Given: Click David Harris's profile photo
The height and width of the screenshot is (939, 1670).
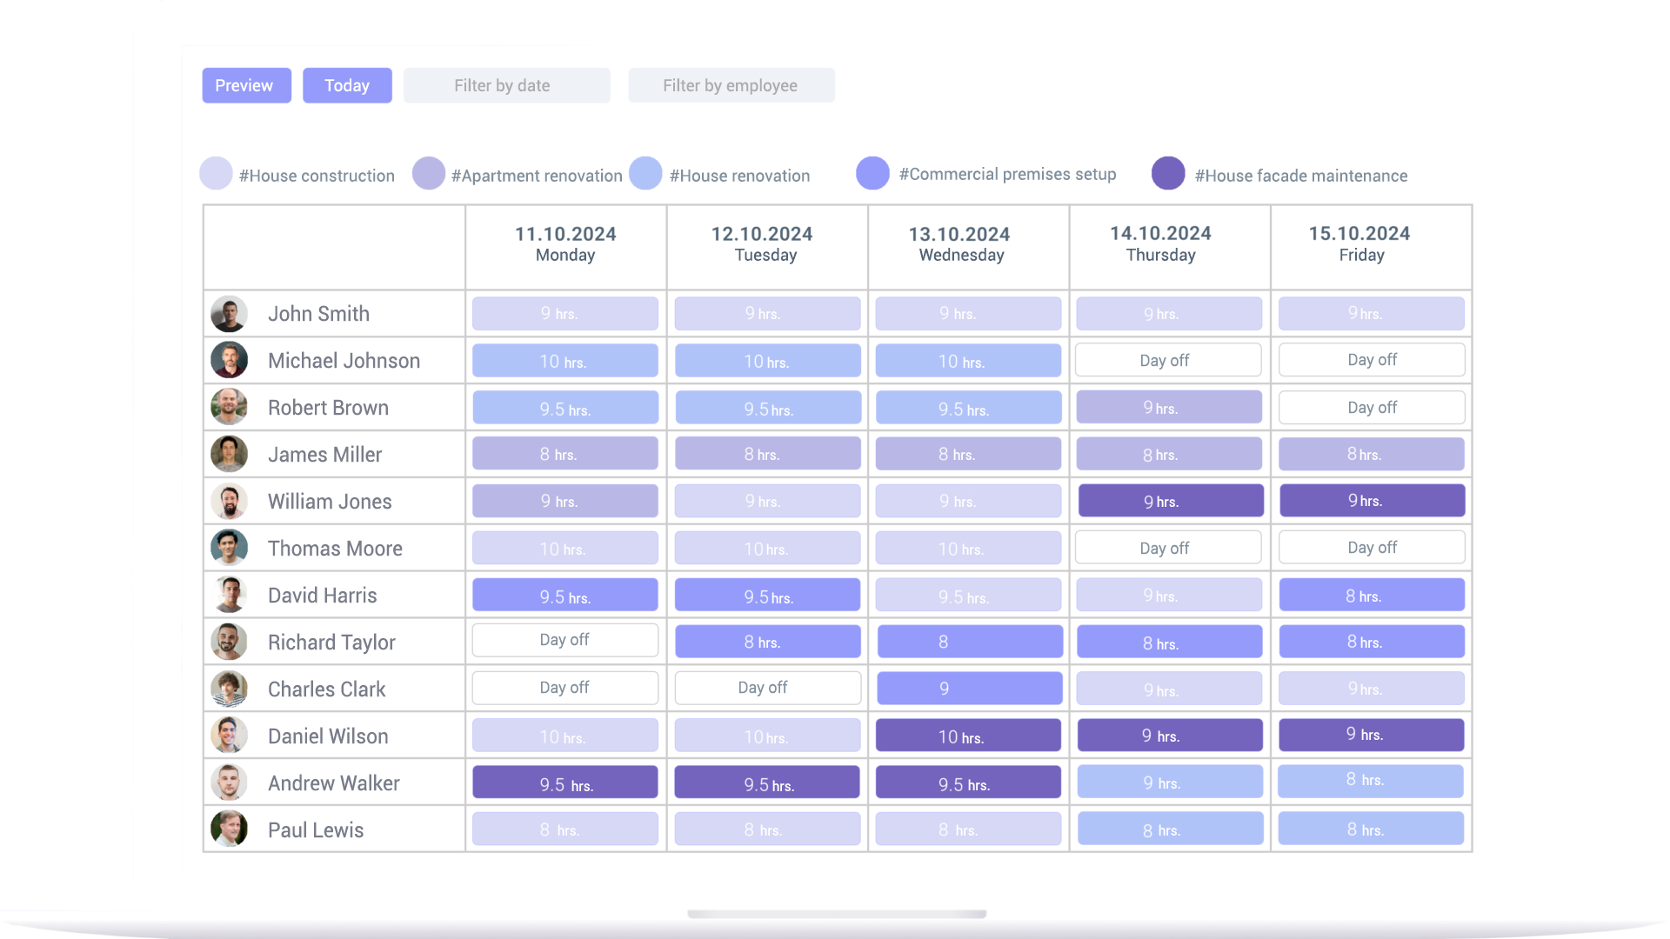Looking at the screenshot, I should click(229, 596).
